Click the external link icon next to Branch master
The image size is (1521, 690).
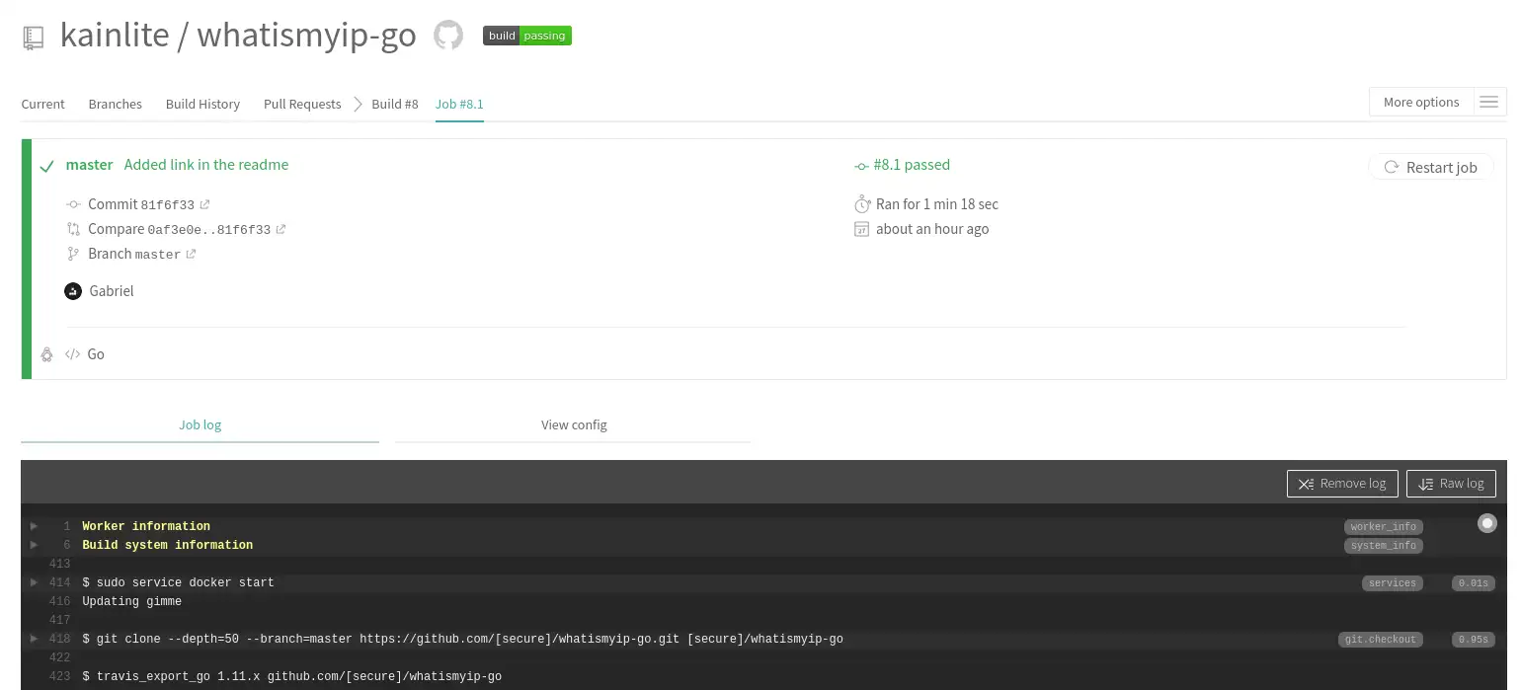[x=191, y=255]
